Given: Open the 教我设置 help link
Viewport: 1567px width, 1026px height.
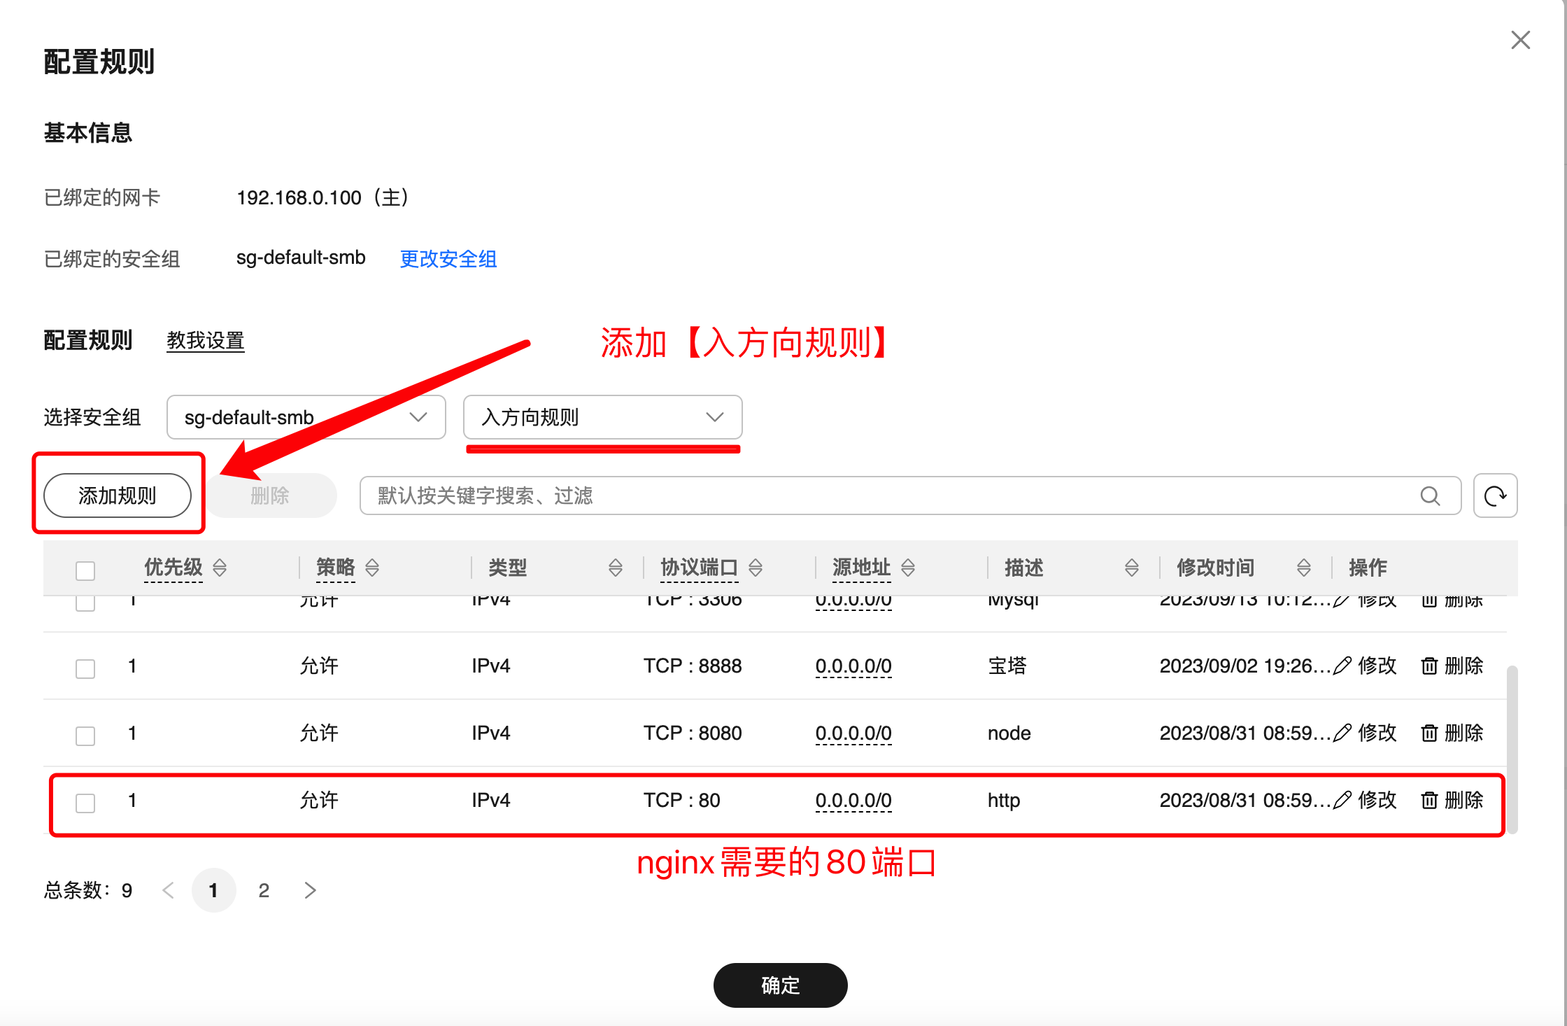Looking at the screenshot, I should (x=205, y=341).
